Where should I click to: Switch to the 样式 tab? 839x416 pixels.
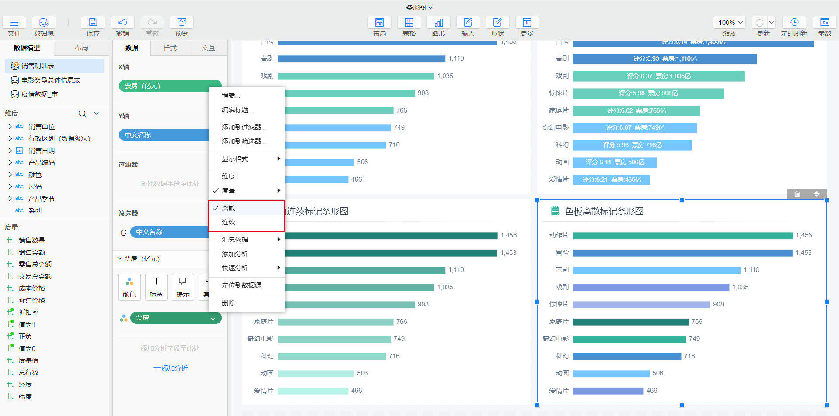pyautogui.click(x=170, y=48)
